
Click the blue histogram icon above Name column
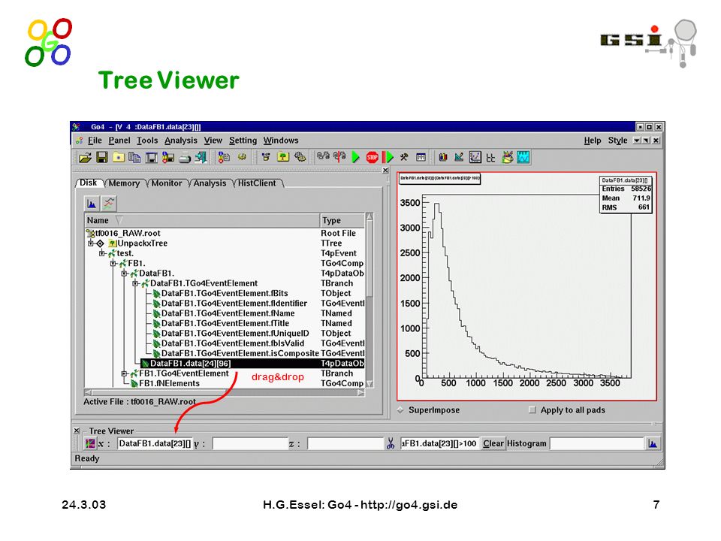coord(92,204)
